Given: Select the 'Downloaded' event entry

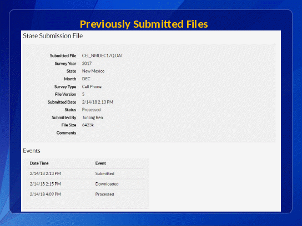Looking at the screenshot, I should click(107, 184).
